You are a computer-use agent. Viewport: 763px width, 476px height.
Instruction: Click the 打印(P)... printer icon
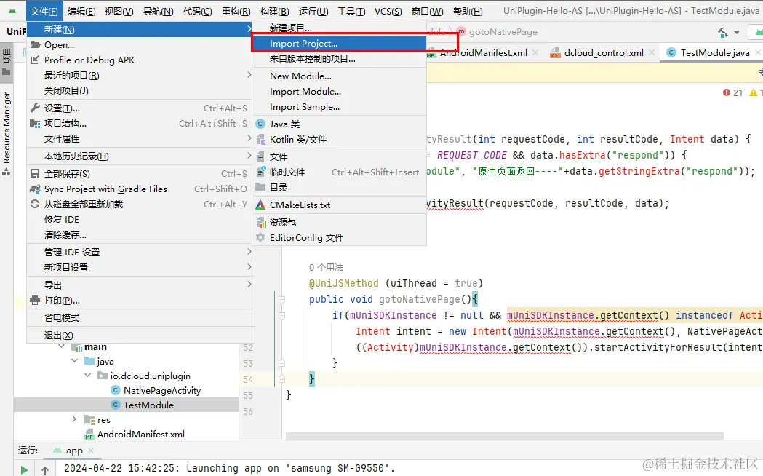point(35,300)
